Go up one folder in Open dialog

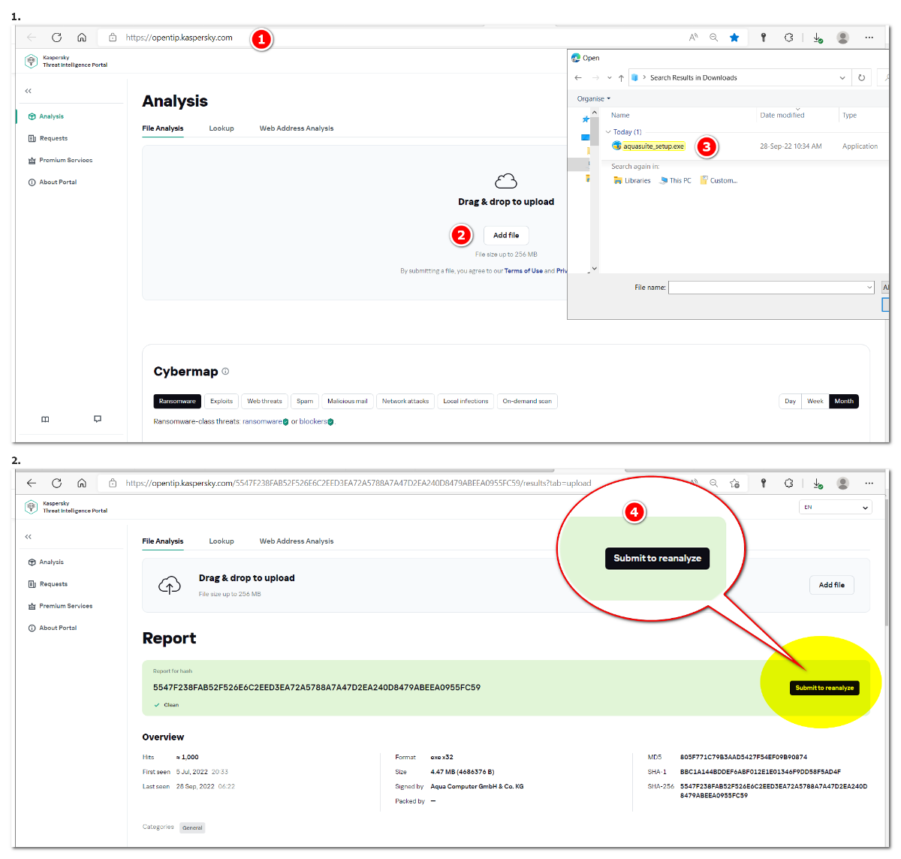[621, 78]
